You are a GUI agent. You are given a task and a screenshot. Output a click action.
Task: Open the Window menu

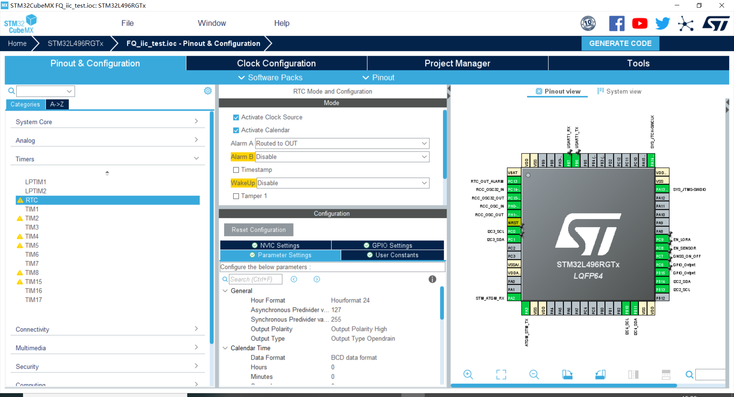tap(212, 23)
